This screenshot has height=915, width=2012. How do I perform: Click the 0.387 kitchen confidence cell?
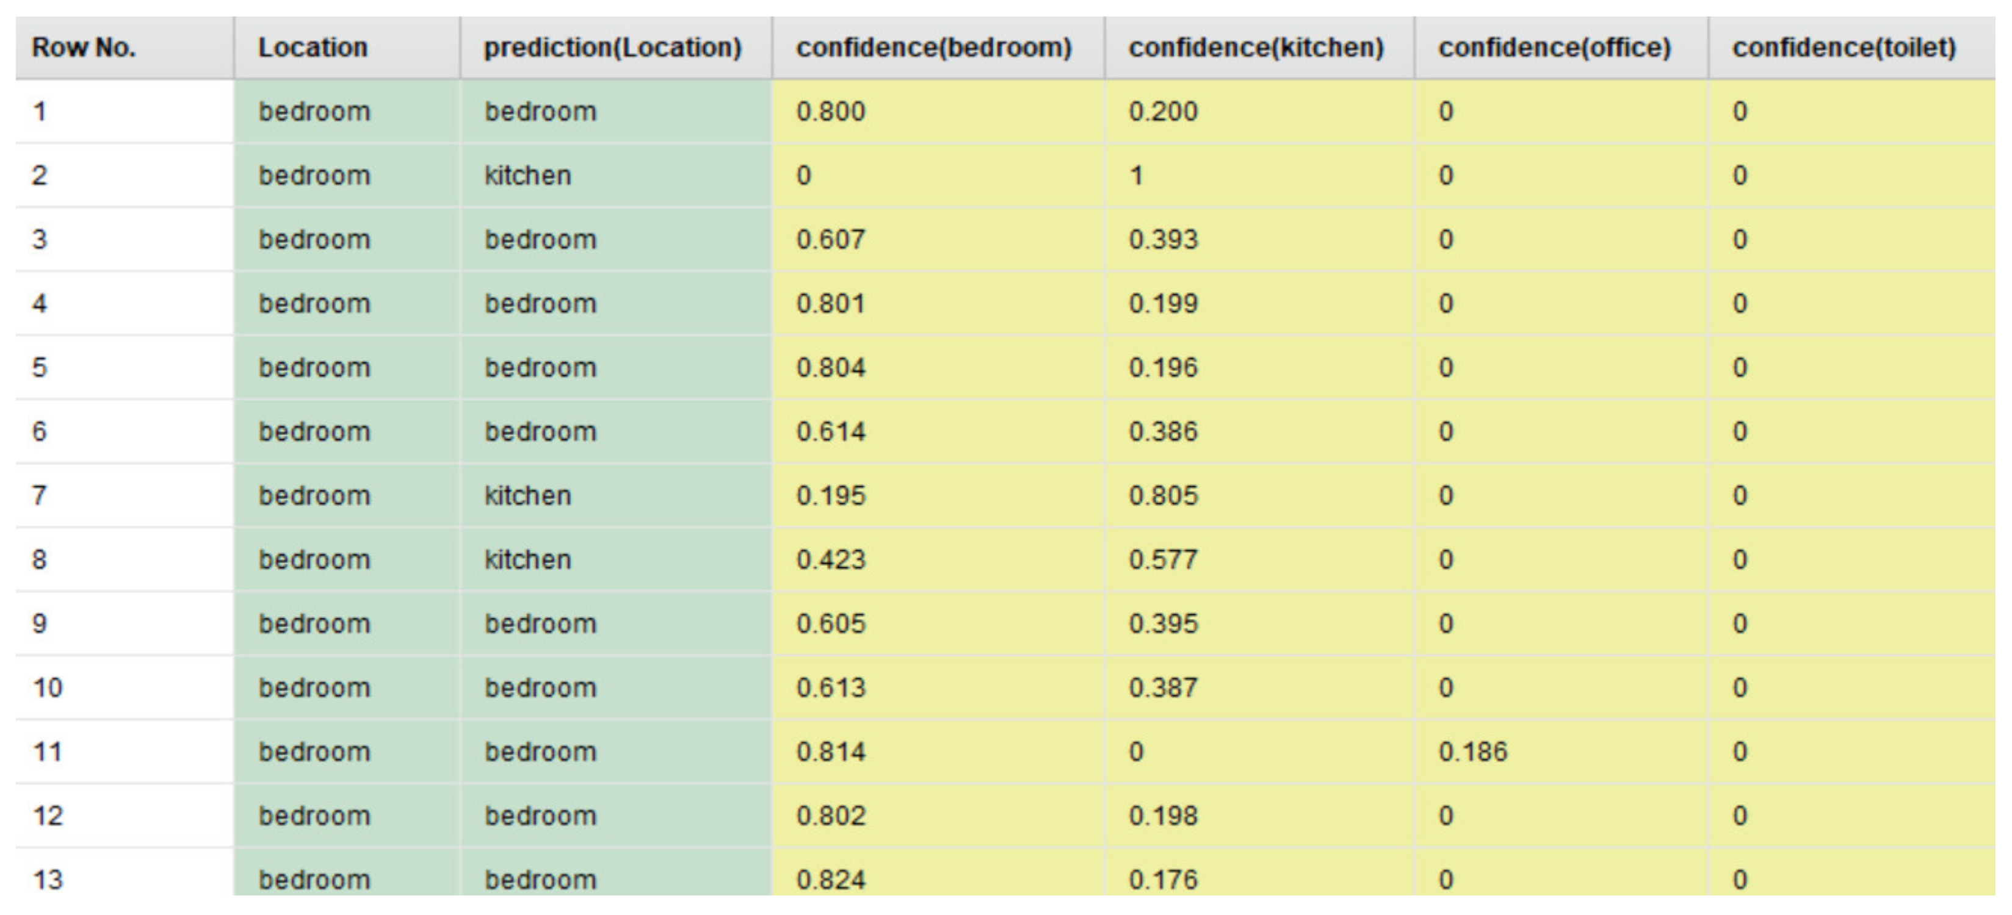click(1163, 688)
